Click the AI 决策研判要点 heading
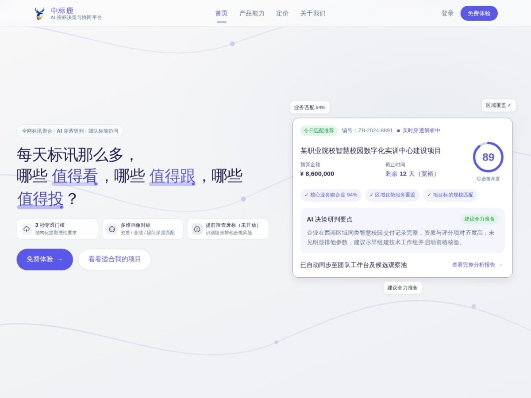 [330, 219]
